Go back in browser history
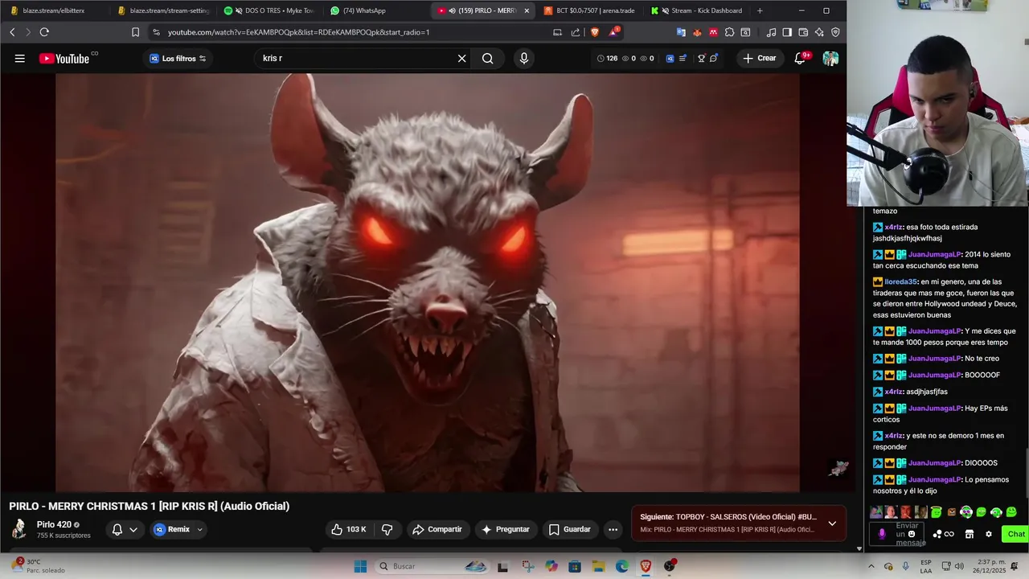1029x579 pixels. 12,32
